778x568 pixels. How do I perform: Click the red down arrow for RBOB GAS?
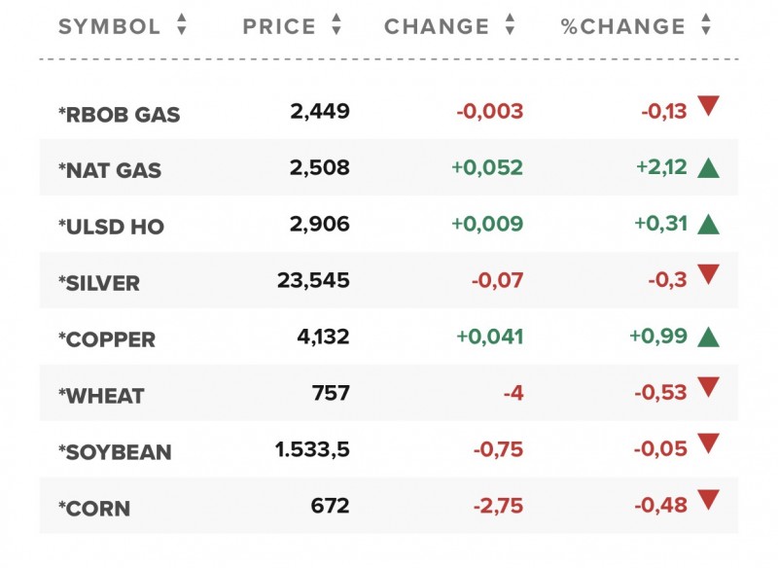(x=708, y=107)
